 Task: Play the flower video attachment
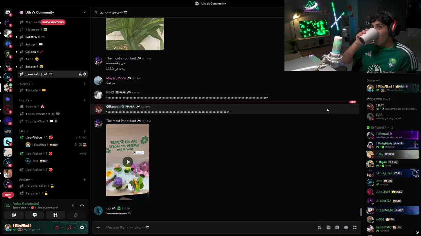[x=128, y=162]
